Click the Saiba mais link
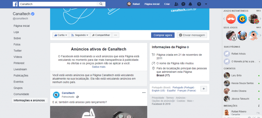The height and width of the screenshot is (118, 262). (x=99, y=67)
